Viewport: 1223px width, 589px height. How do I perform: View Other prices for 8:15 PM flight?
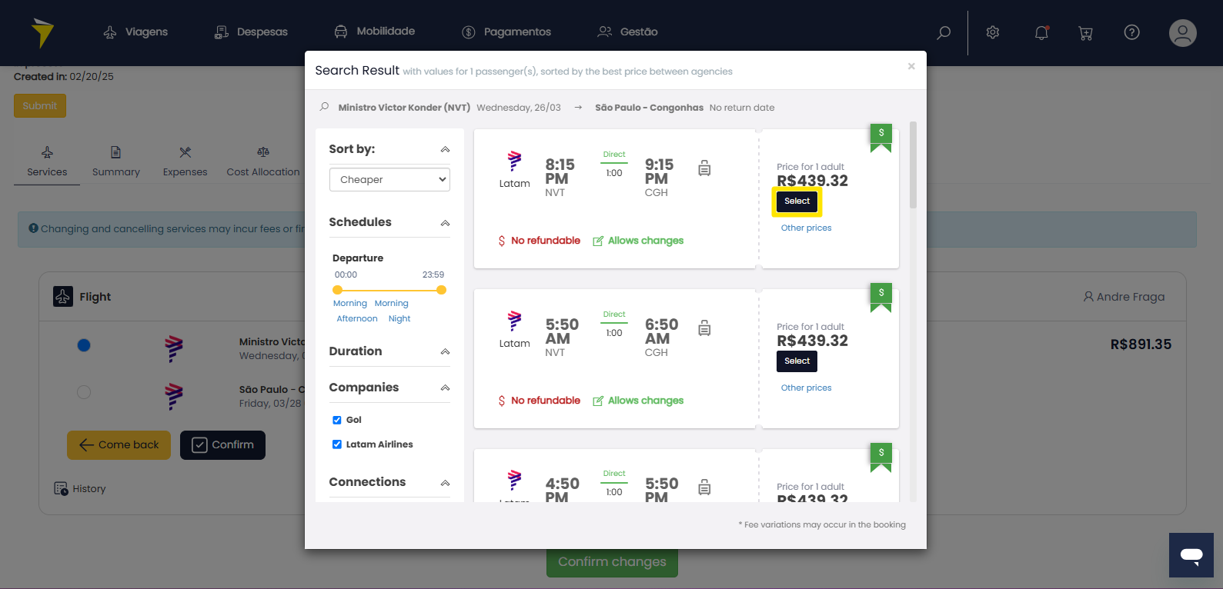[806, 228]
